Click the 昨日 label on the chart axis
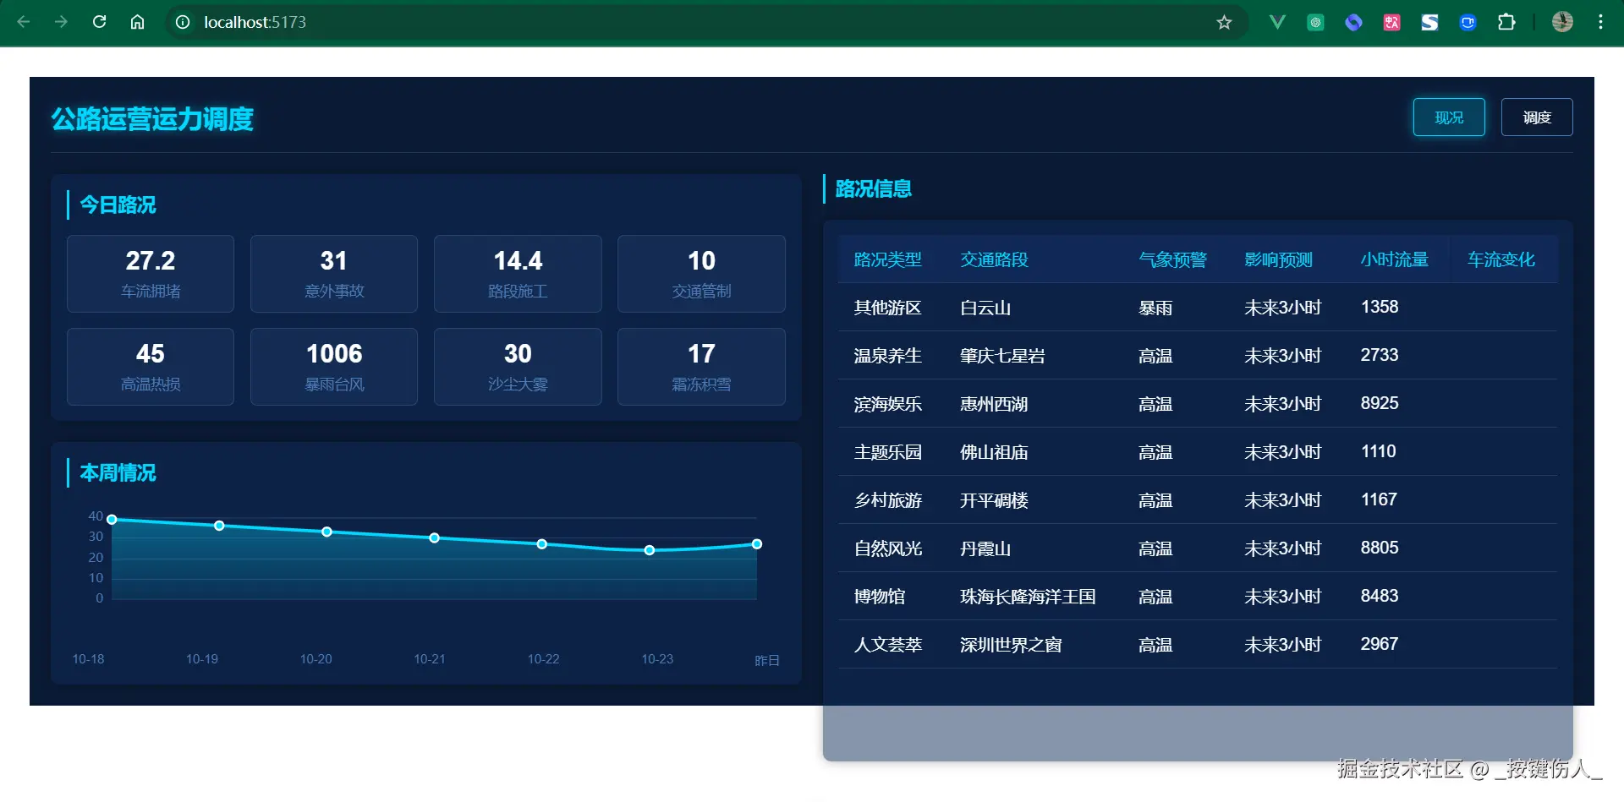The image size is (1624, 802). tap(767, 660)
